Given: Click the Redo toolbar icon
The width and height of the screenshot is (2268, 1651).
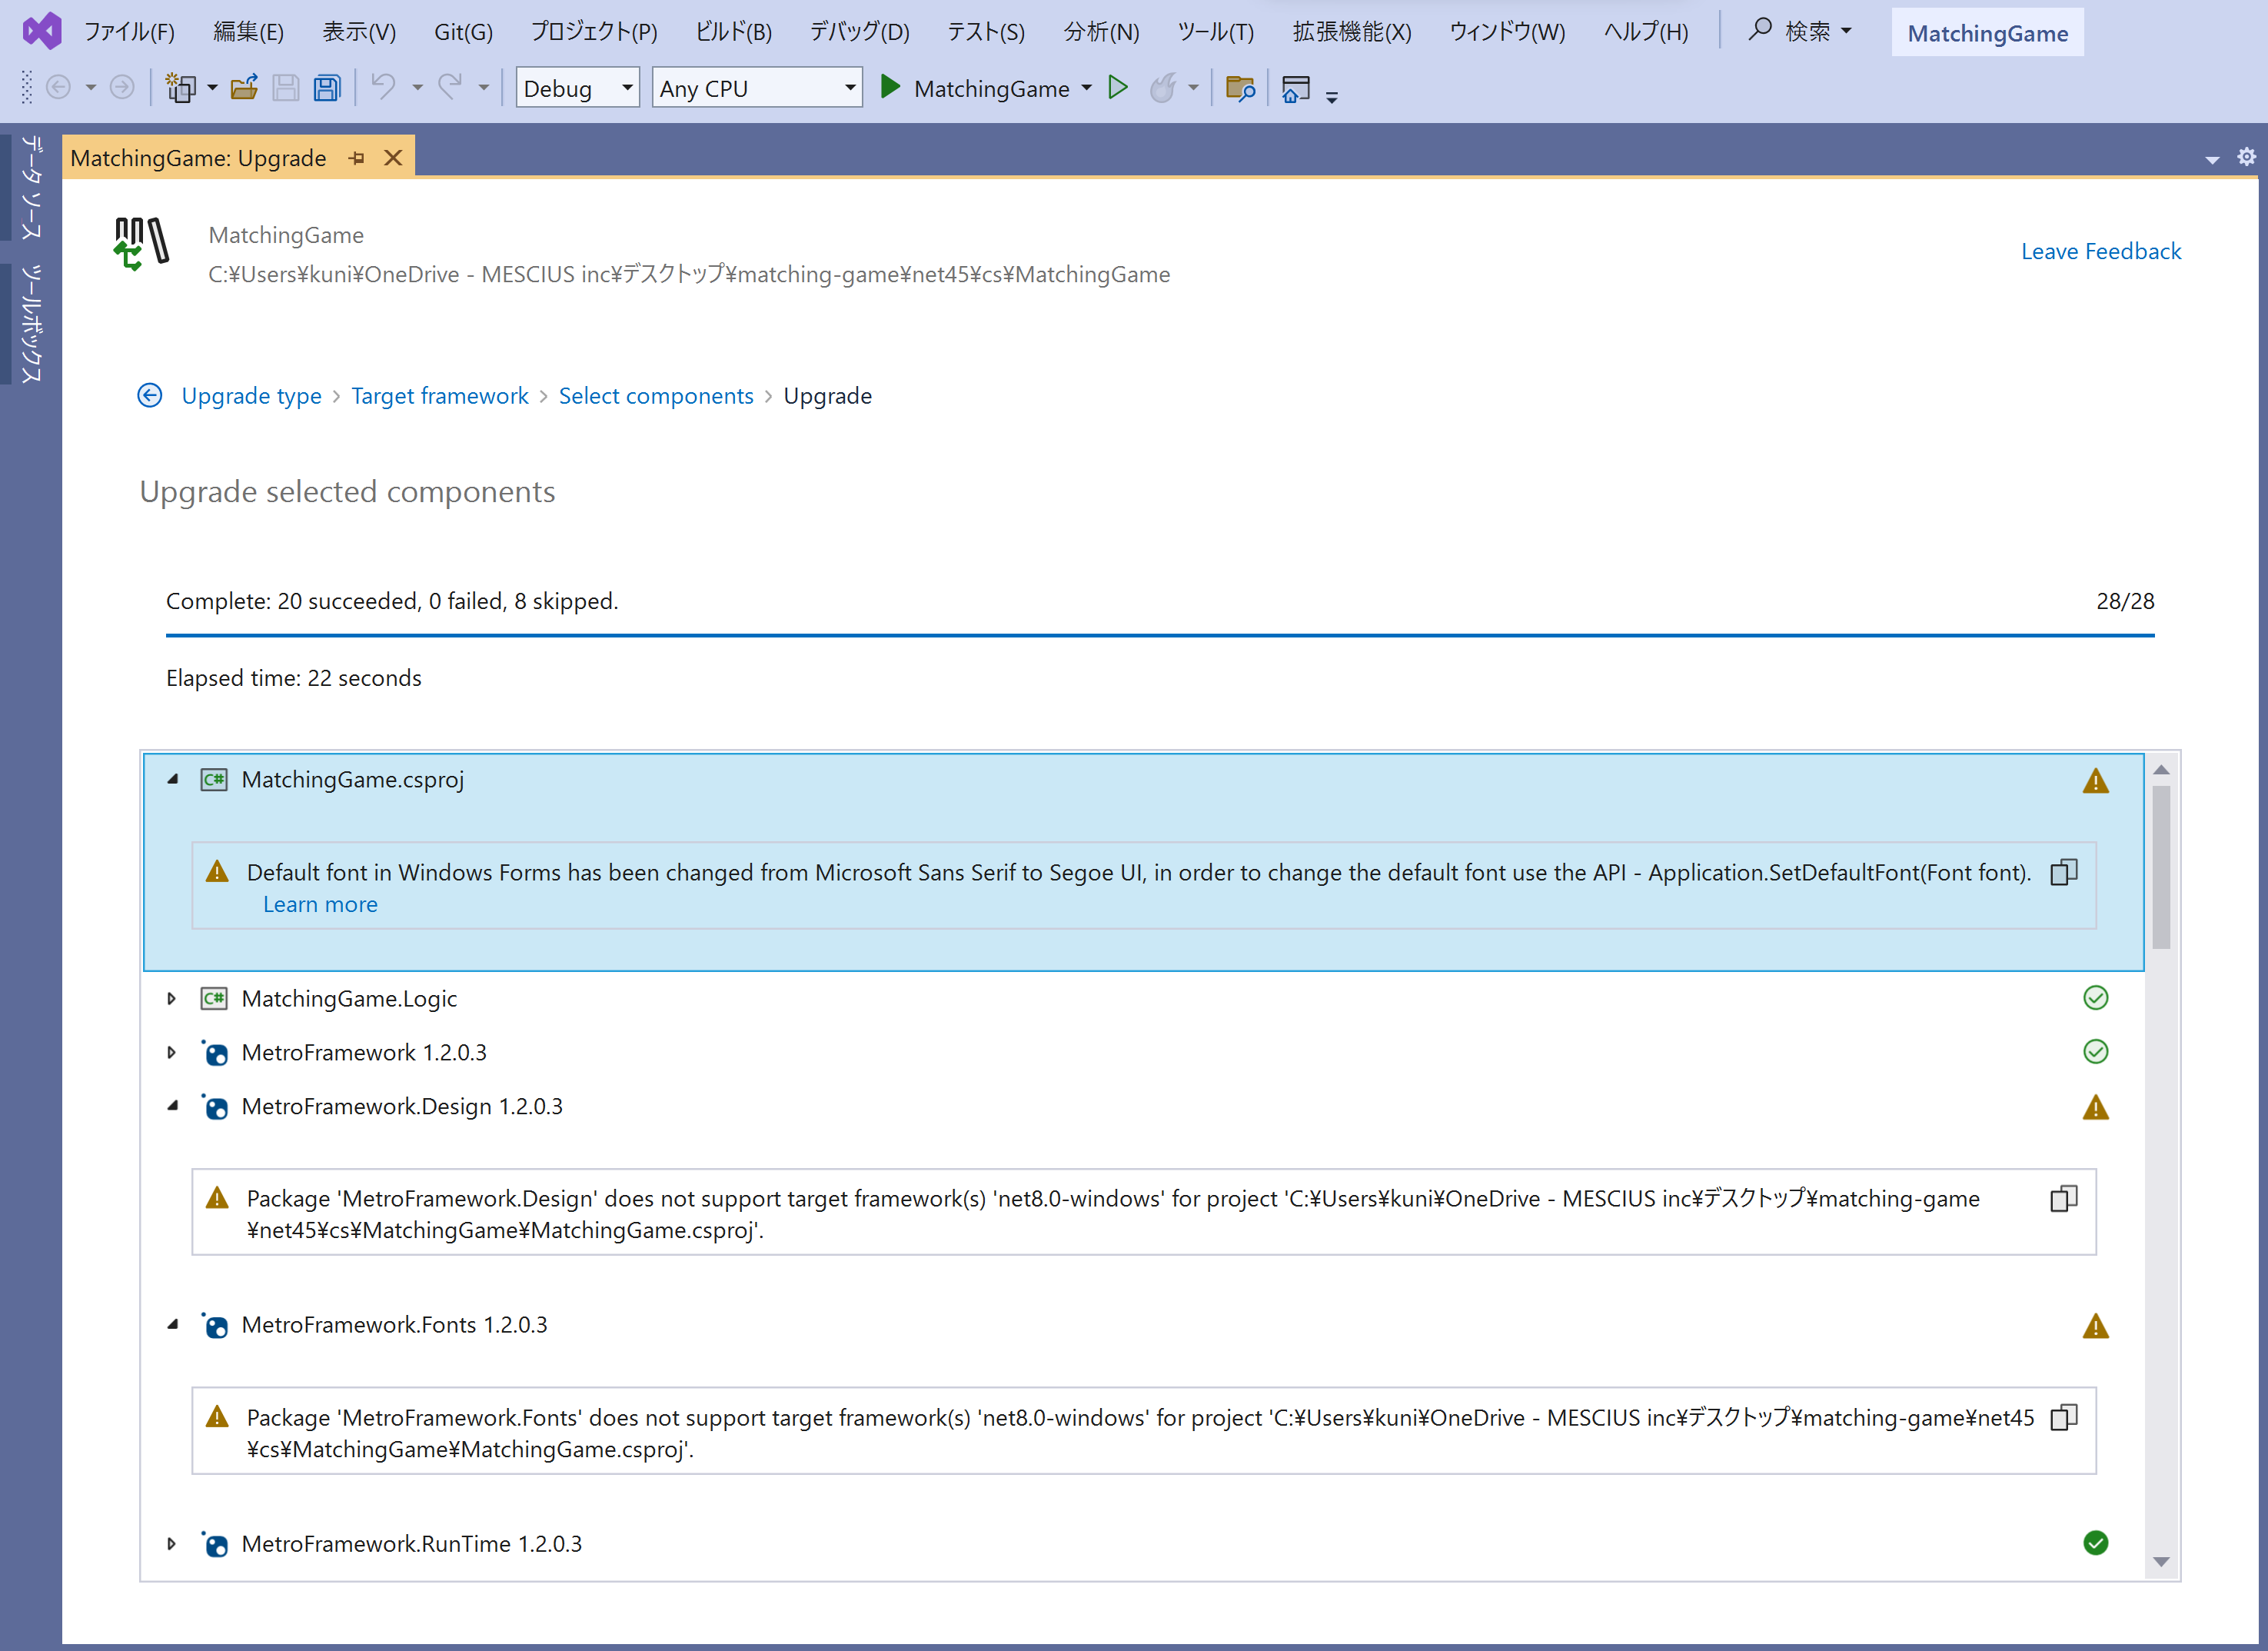Looking at the screenshot, I should pos(450,88).
